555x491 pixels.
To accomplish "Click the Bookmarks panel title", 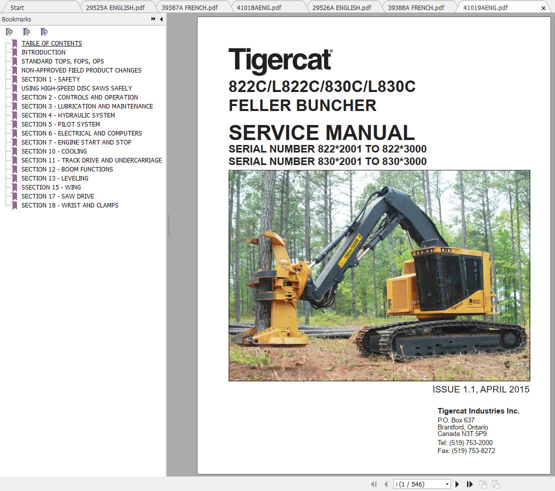I will click(x=16, y=19).
